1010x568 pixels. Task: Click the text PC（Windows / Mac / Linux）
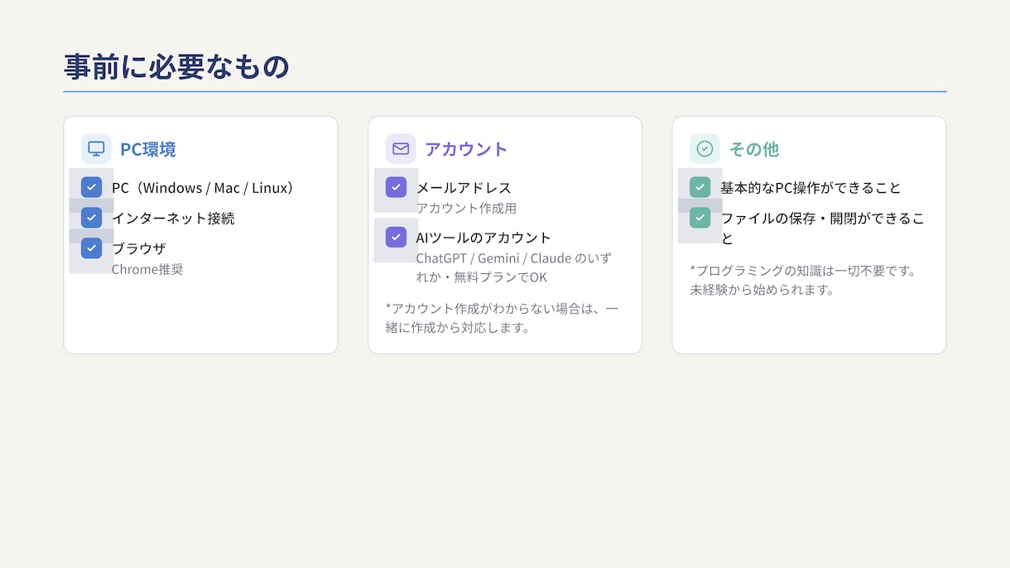(205, 188)
